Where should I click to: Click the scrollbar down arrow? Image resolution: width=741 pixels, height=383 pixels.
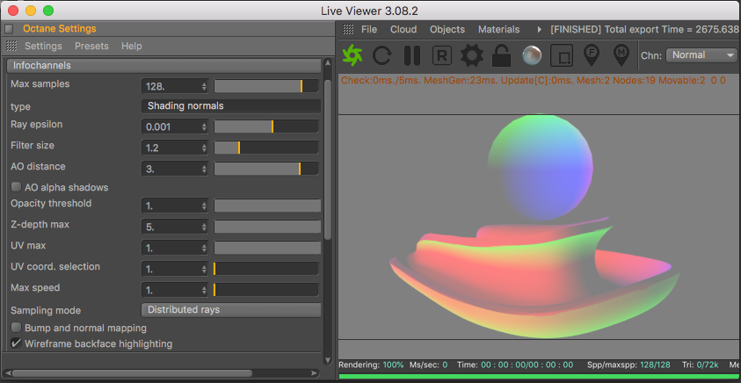[328, 360]
